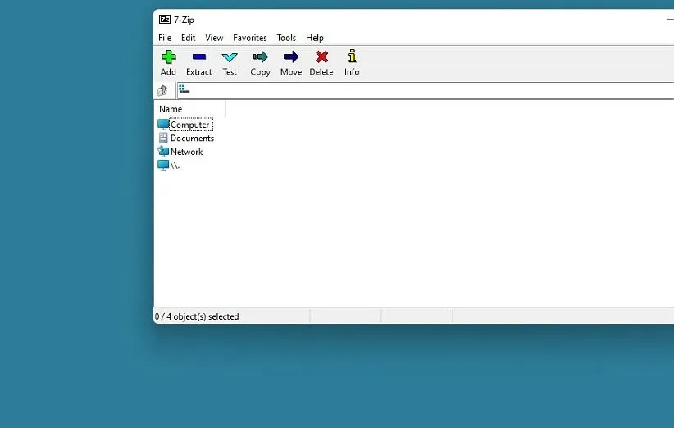Click the 7-Zip title bar logo
Screen dimensions: 674x428
coord(164,19)
